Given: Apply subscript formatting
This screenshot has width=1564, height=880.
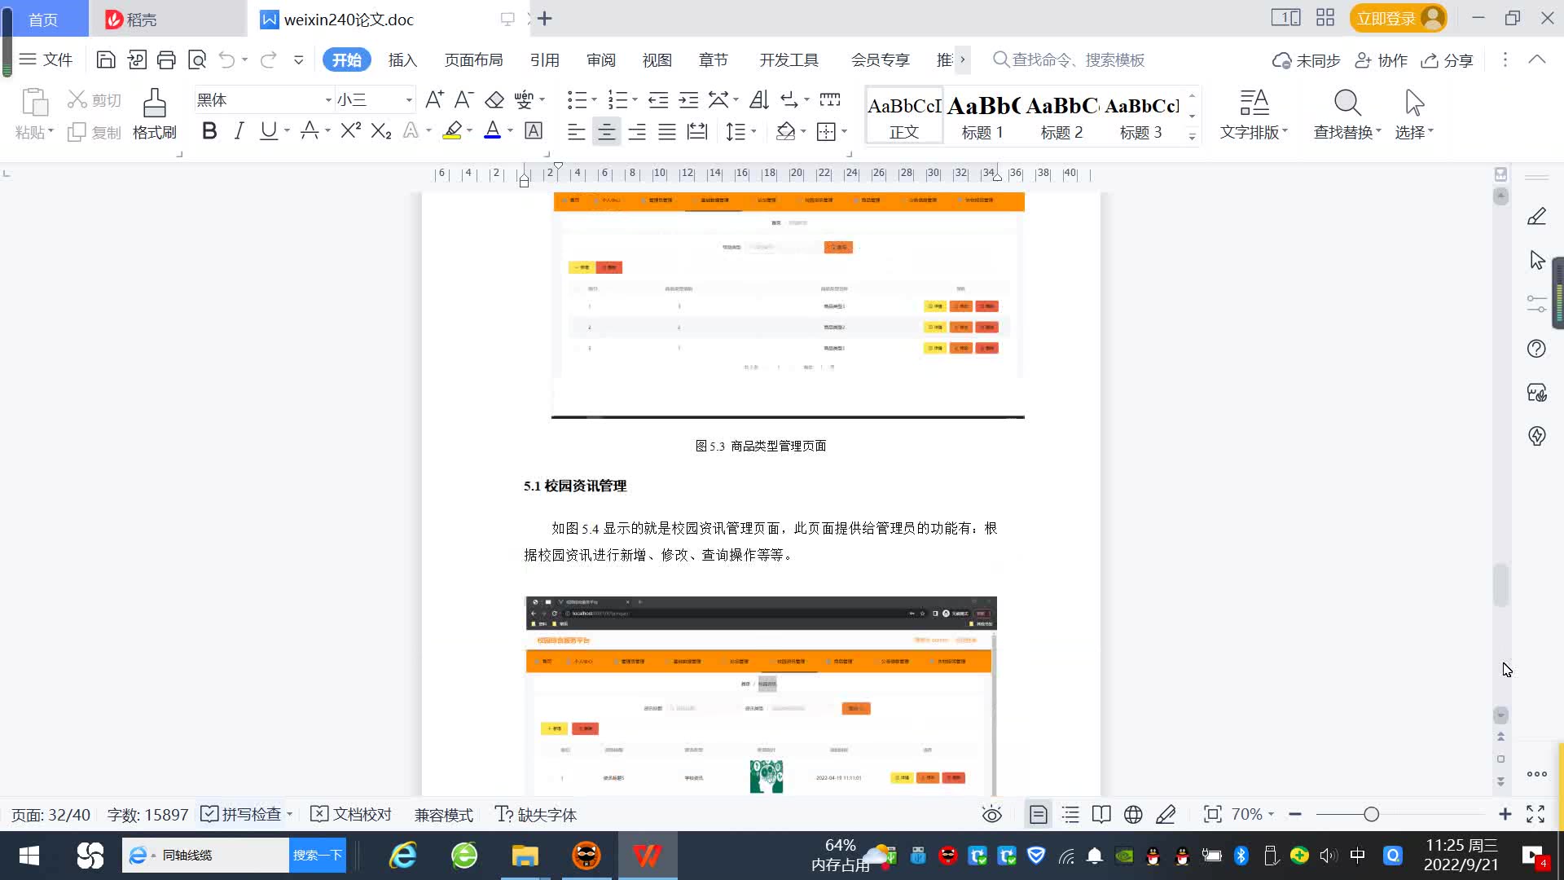Looking at the screenshot, I should click(381, 130).
